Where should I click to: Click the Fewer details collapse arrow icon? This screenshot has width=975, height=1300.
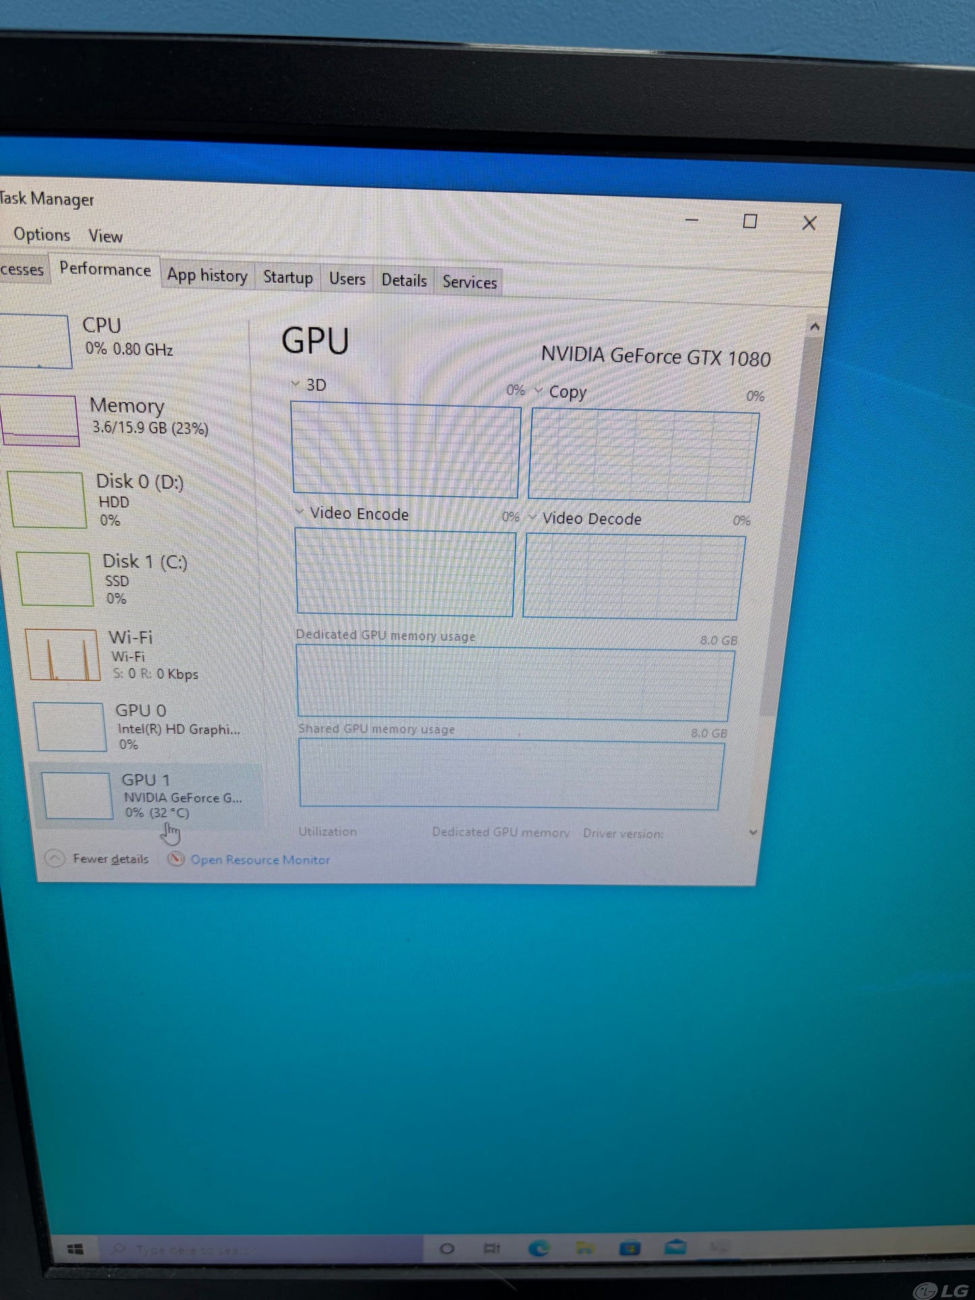pos(55,858)
